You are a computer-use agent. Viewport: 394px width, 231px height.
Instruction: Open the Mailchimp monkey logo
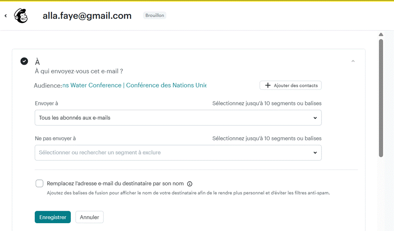[x=21, y=16]
